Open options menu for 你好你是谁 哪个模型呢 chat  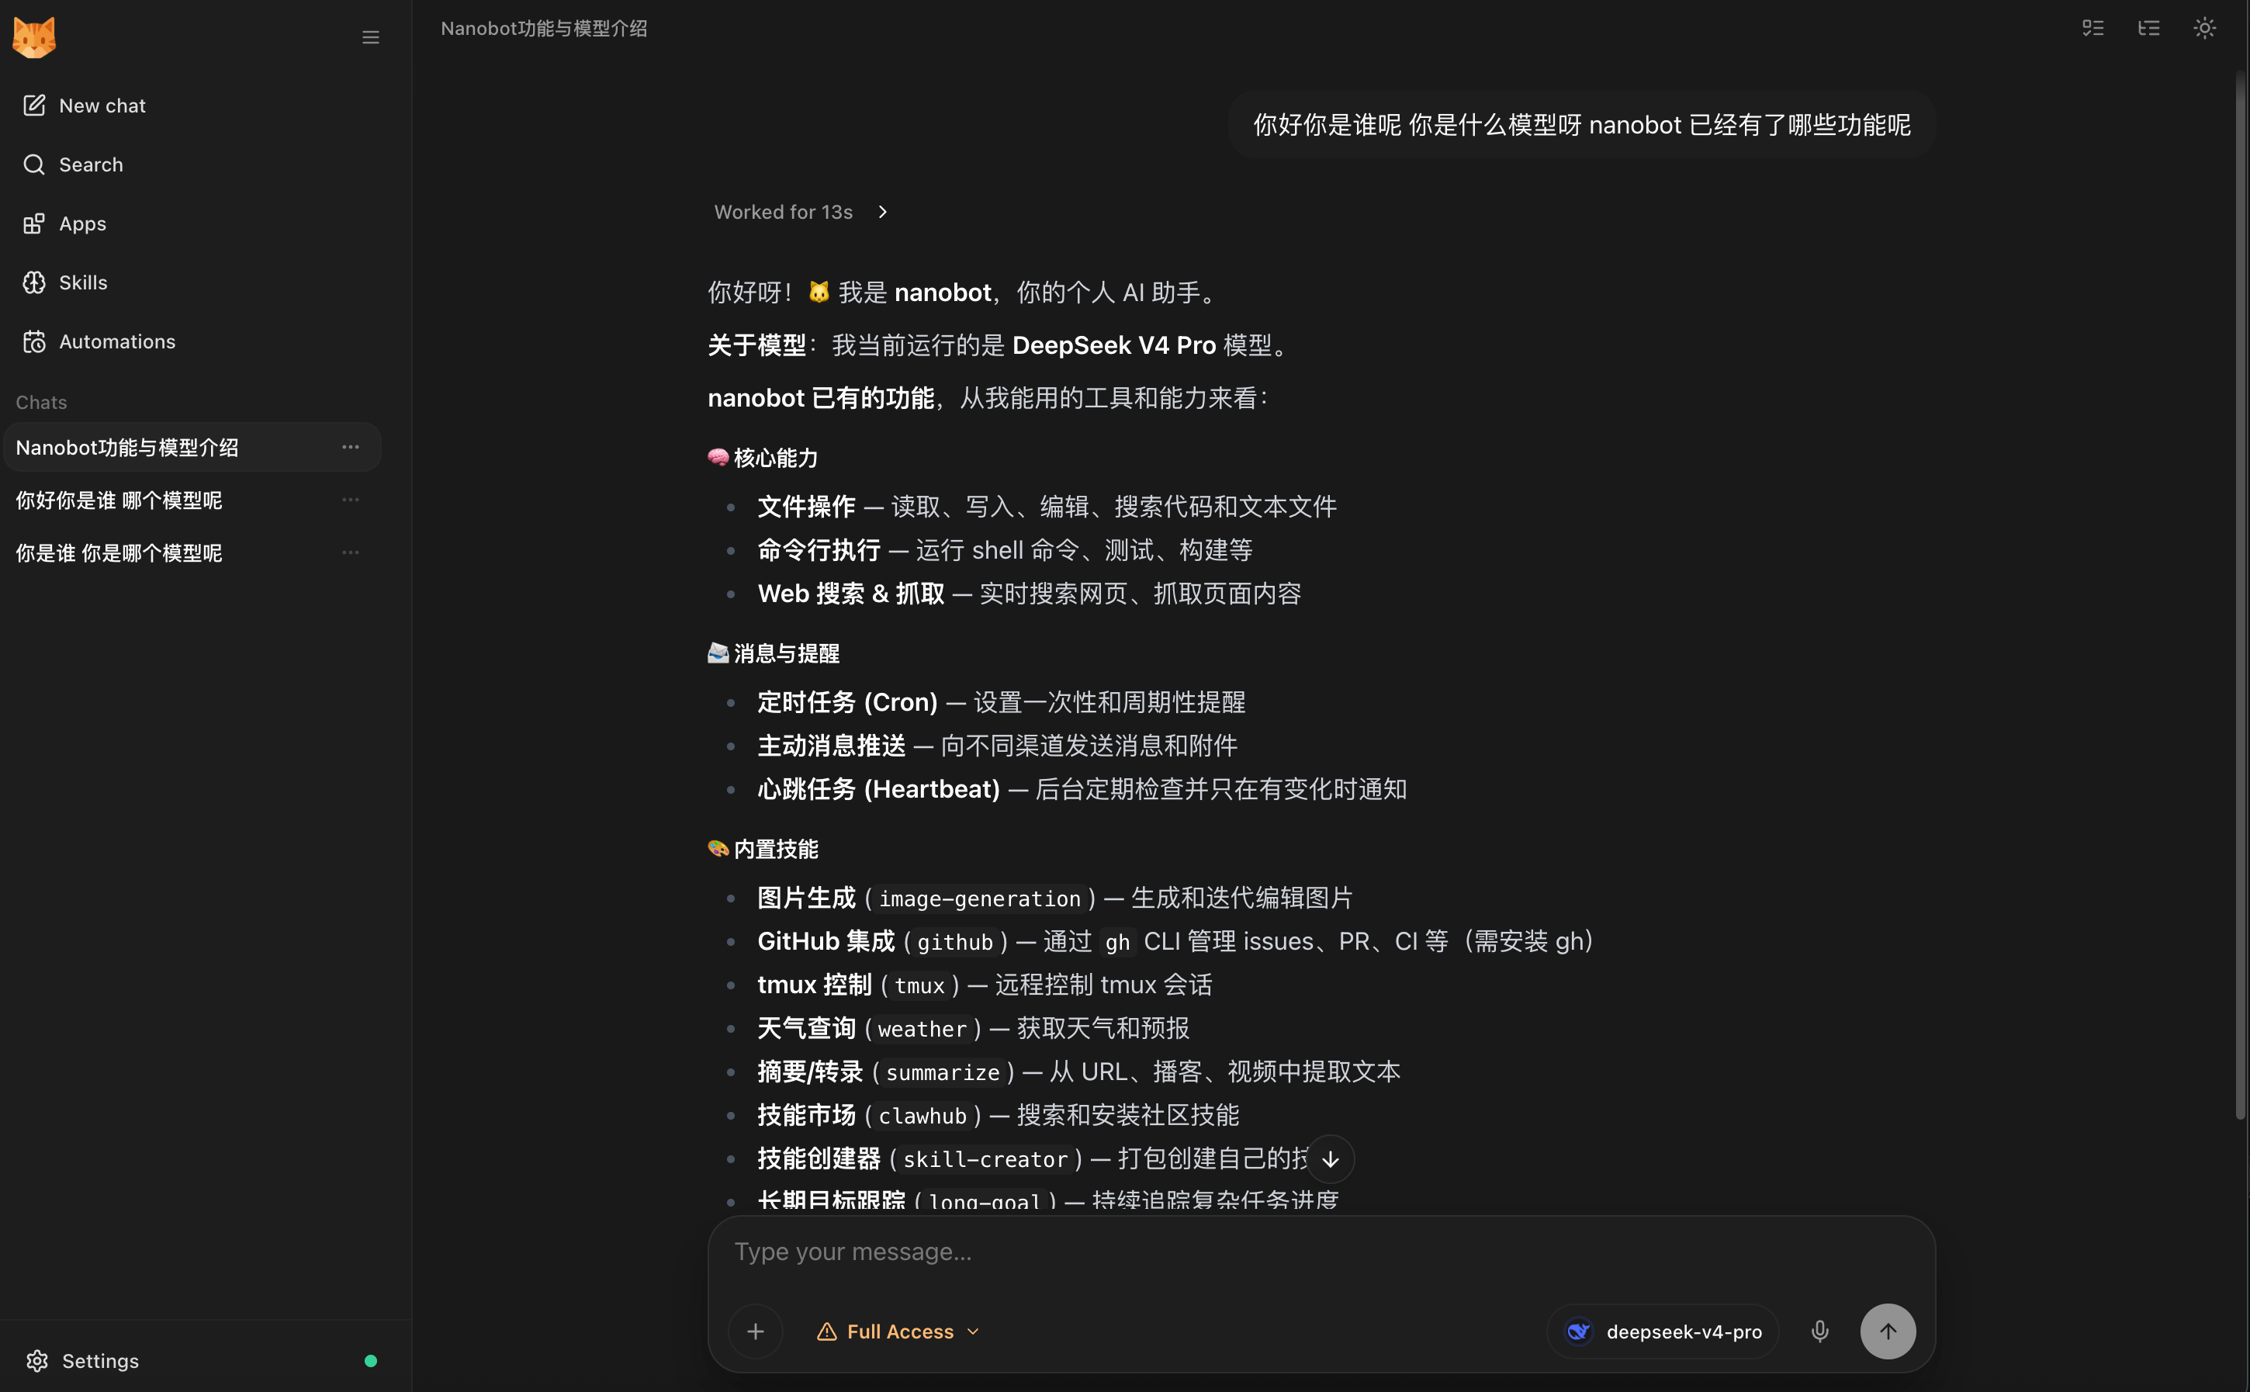coord(351,500)
